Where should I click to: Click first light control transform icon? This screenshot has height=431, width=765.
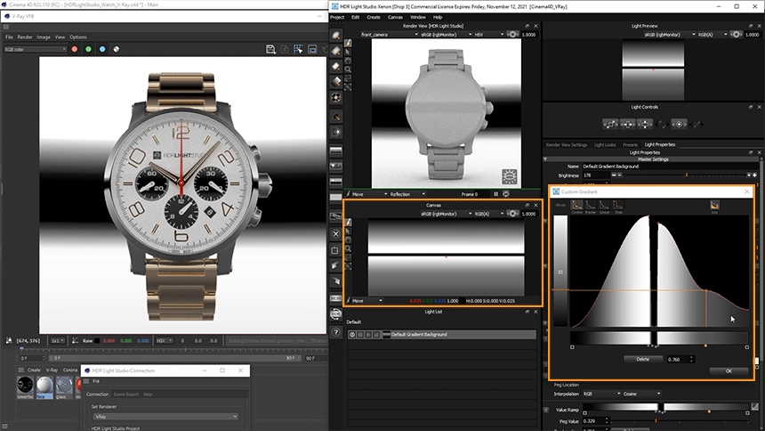[610, 124]
